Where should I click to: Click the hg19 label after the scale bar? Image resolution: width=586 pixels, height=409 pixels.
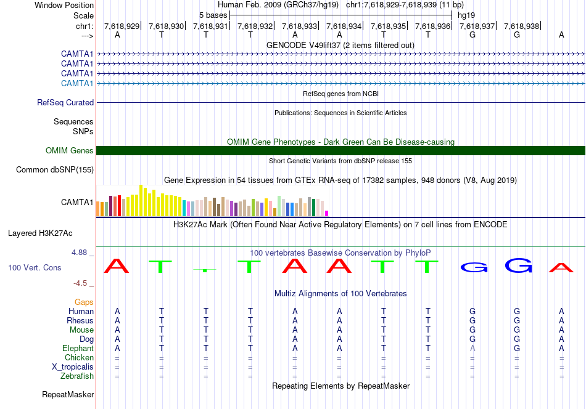click(x=466, y=15)
